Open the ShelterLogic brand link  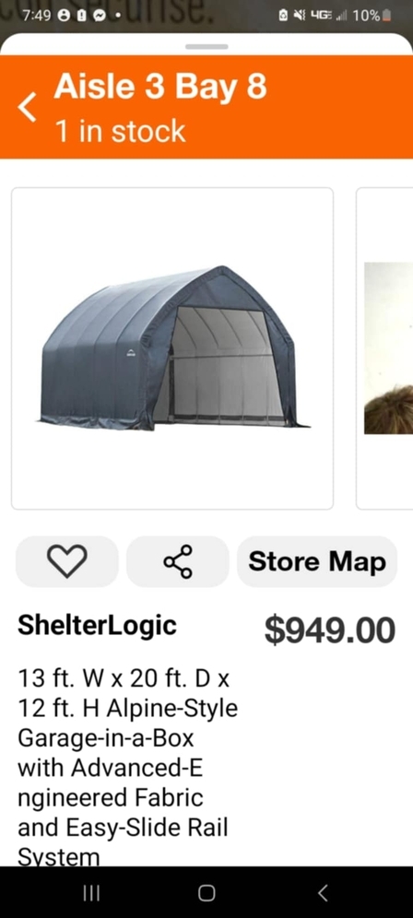point(97,625)
